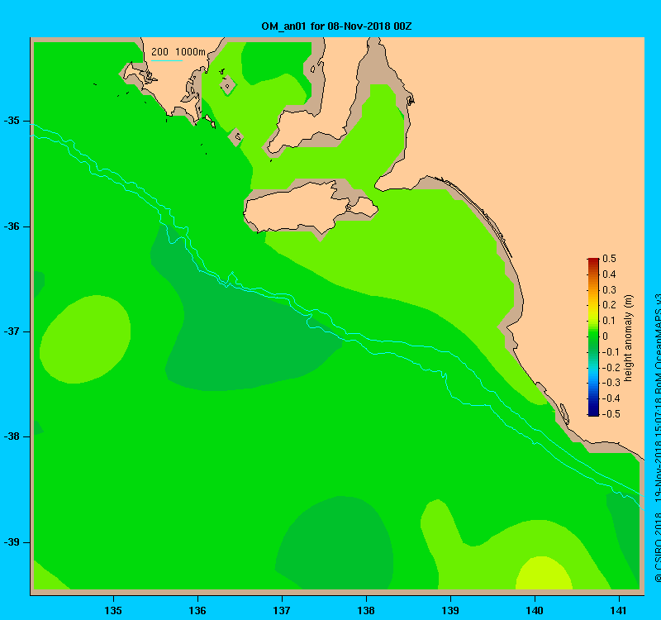Click the 0.2 value on color scale
This screenshot has width=661, height=620.
(609, 305)
